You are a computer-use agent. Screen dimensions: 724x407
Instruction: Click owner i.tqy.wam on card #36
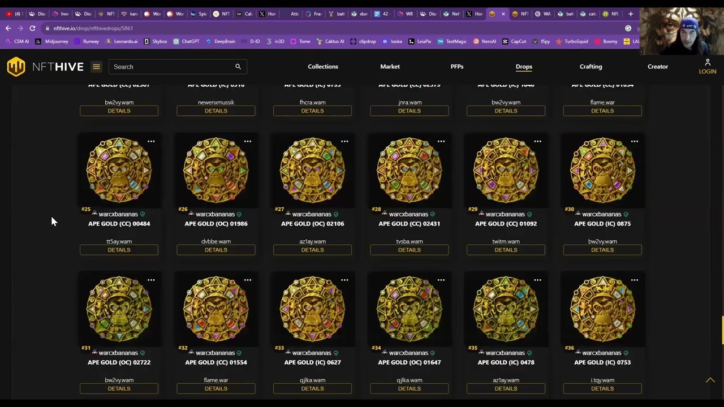(x=602, y=380)
